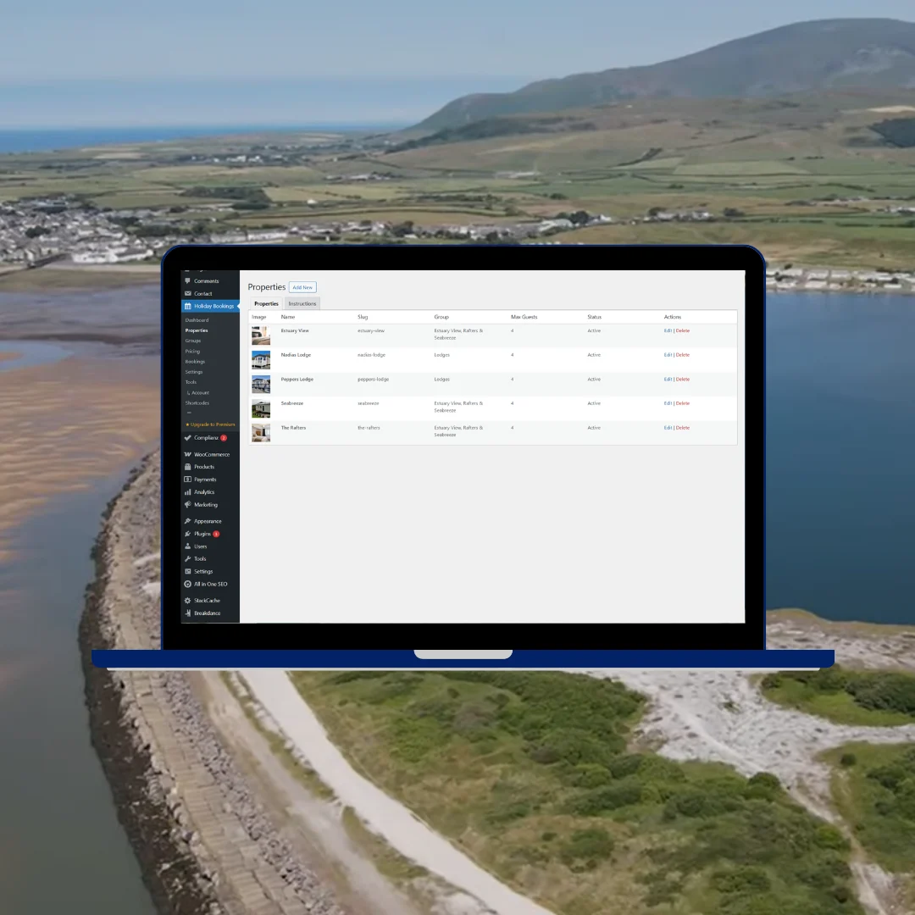Switch to the Instructions tab
Viewport: 915px width, 915px height.
click(x=302, y=303)
